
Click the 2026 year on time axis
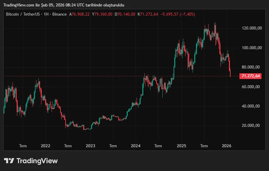click(226, 146)
